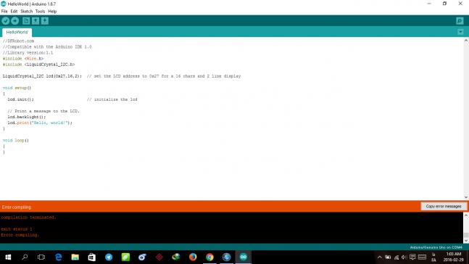
Task: Open Firefox from the taskbar
Action: click(193, 257)
